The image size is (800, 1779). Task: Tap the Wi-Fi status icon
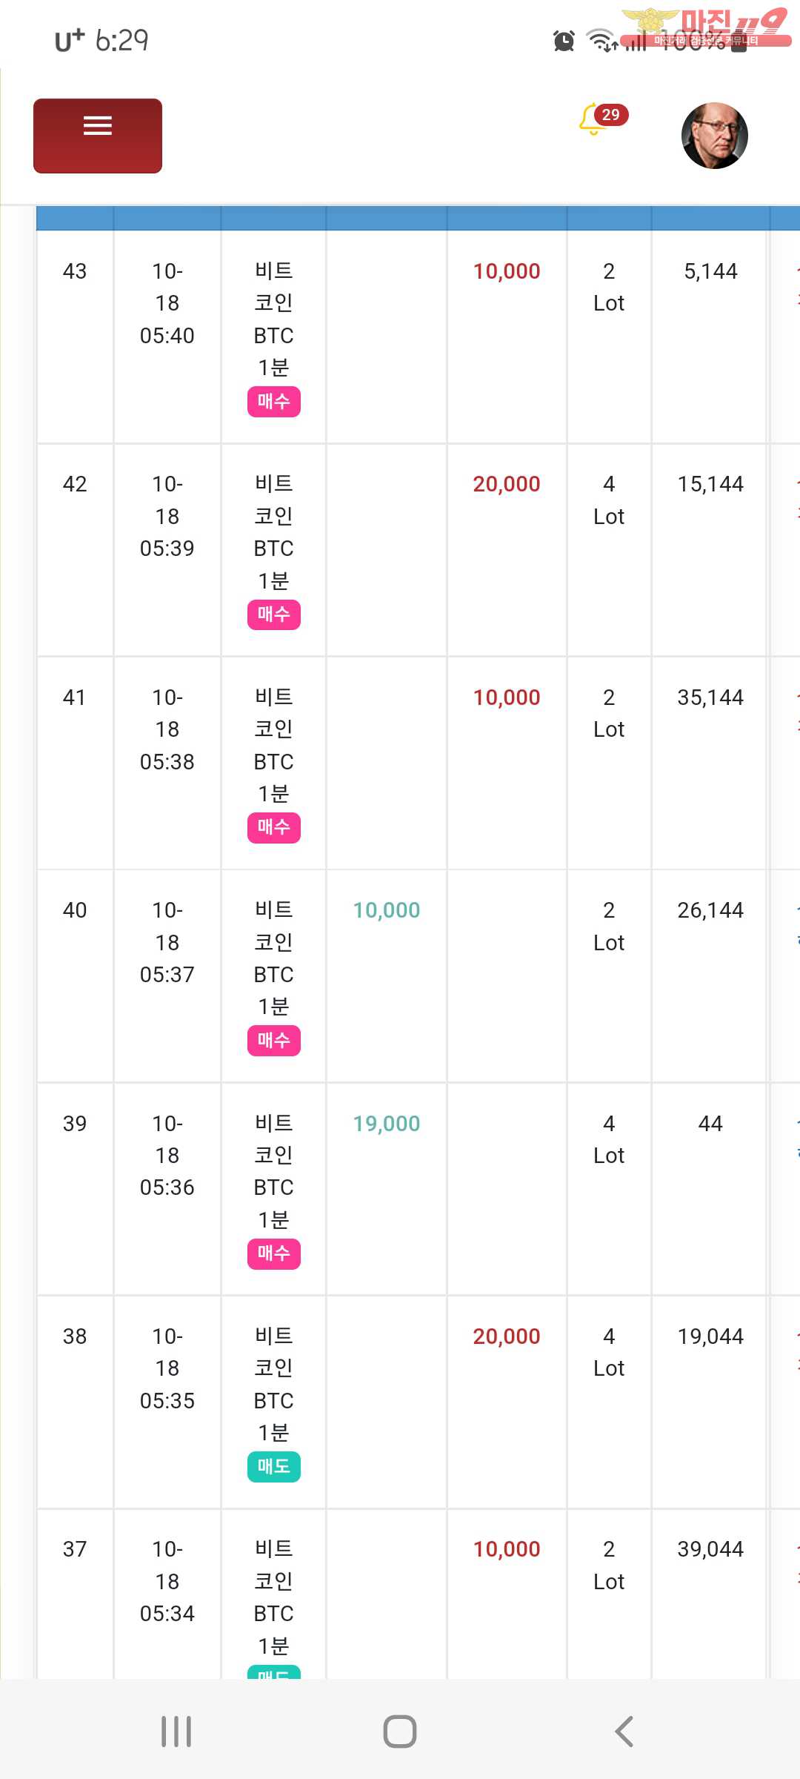pyautogui.click(x=601, y=41)
